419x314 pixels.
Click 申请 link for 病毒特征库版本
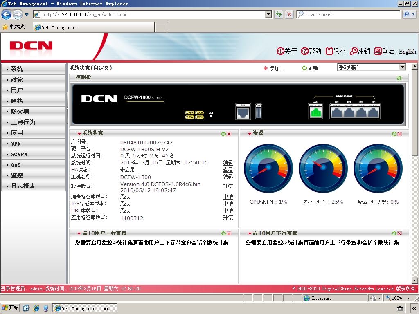(228, 197)
